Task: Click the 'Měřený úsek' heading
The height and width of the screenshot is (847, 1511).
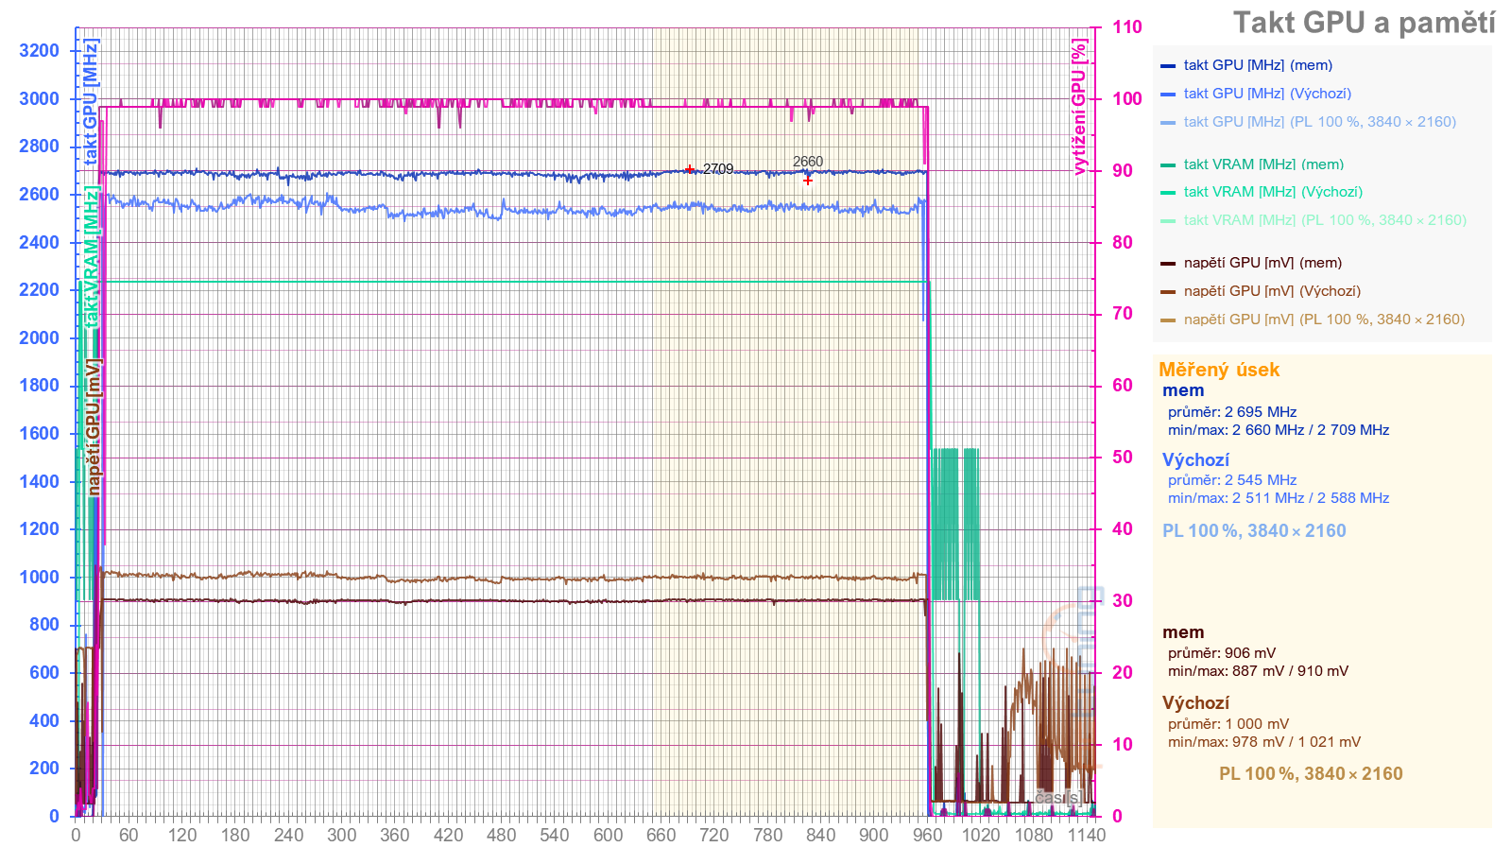Action: click(1219, 370)
